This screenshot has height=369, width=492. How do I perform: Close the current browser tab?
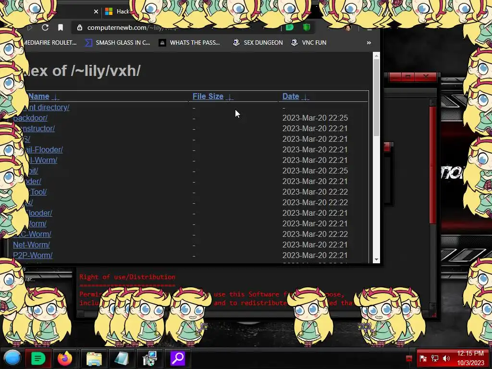click(x=96, y=12)
